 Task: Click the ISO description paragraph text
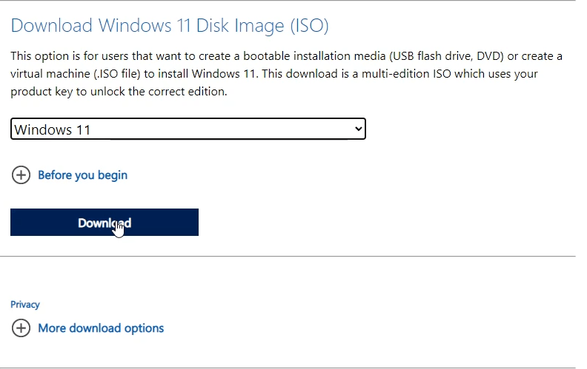click(286, 73)
